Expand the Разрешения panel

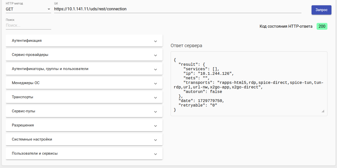(x=84, y=125)
